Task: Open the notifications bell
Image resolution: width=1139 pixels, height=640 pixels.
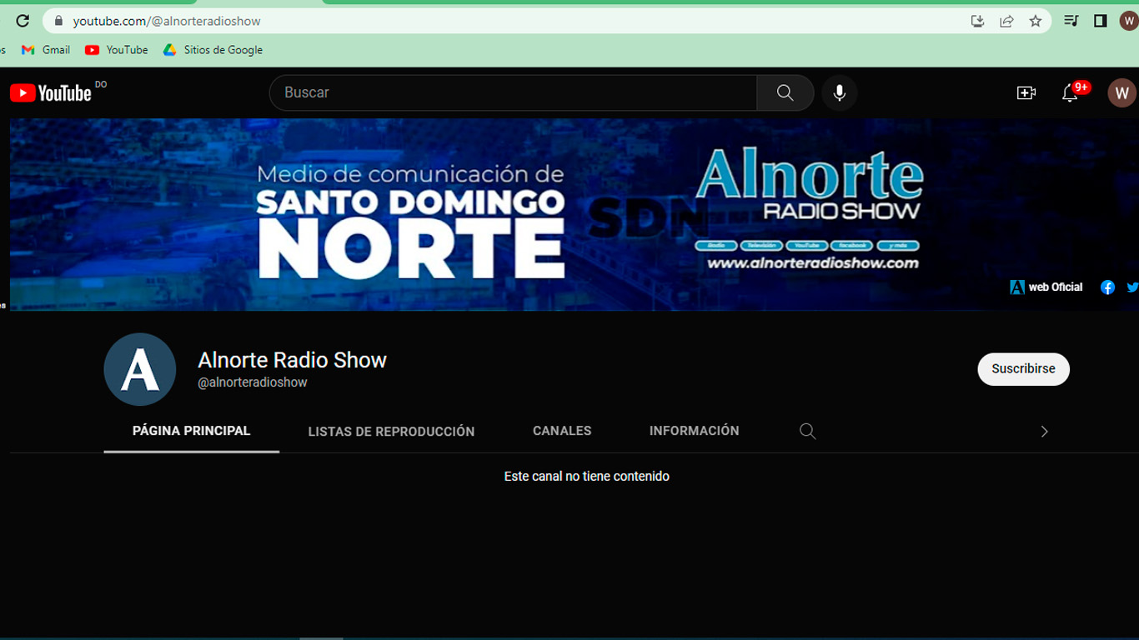Action: click(1071, 92)
